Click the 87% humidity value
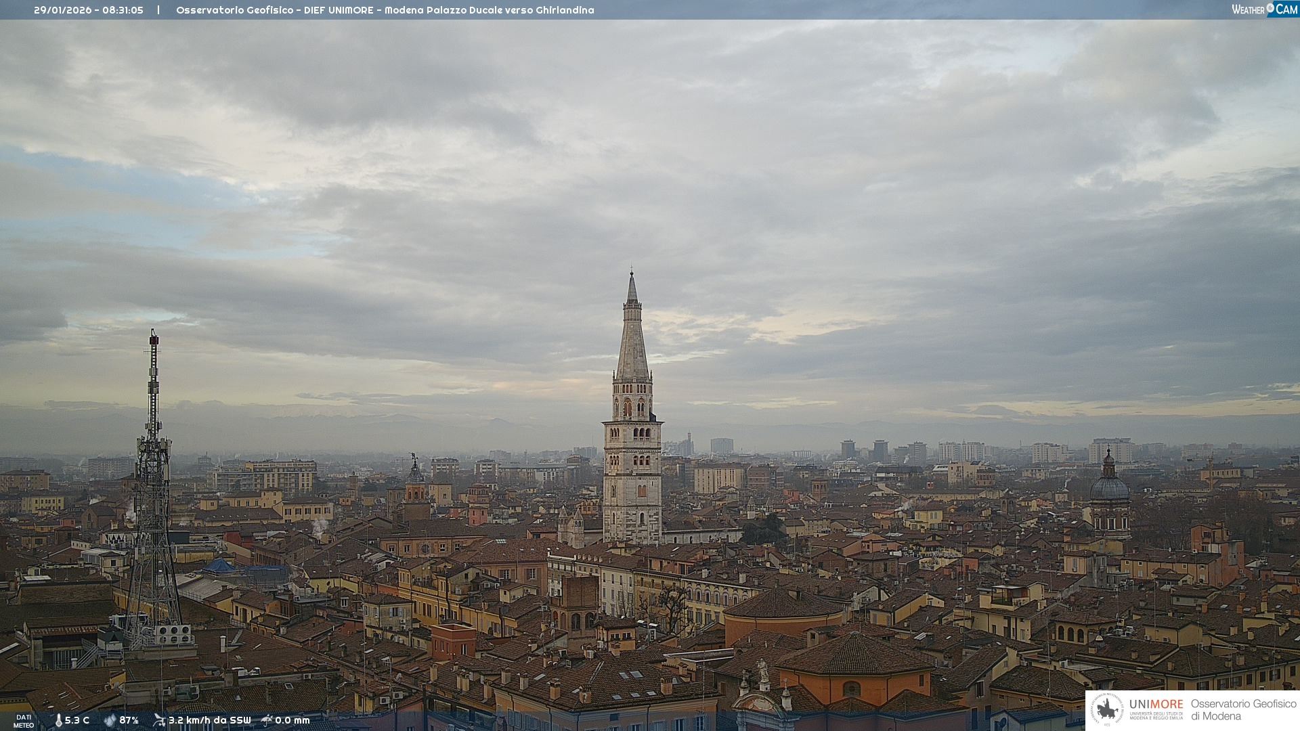The image size is (1300, 731). 129,720
